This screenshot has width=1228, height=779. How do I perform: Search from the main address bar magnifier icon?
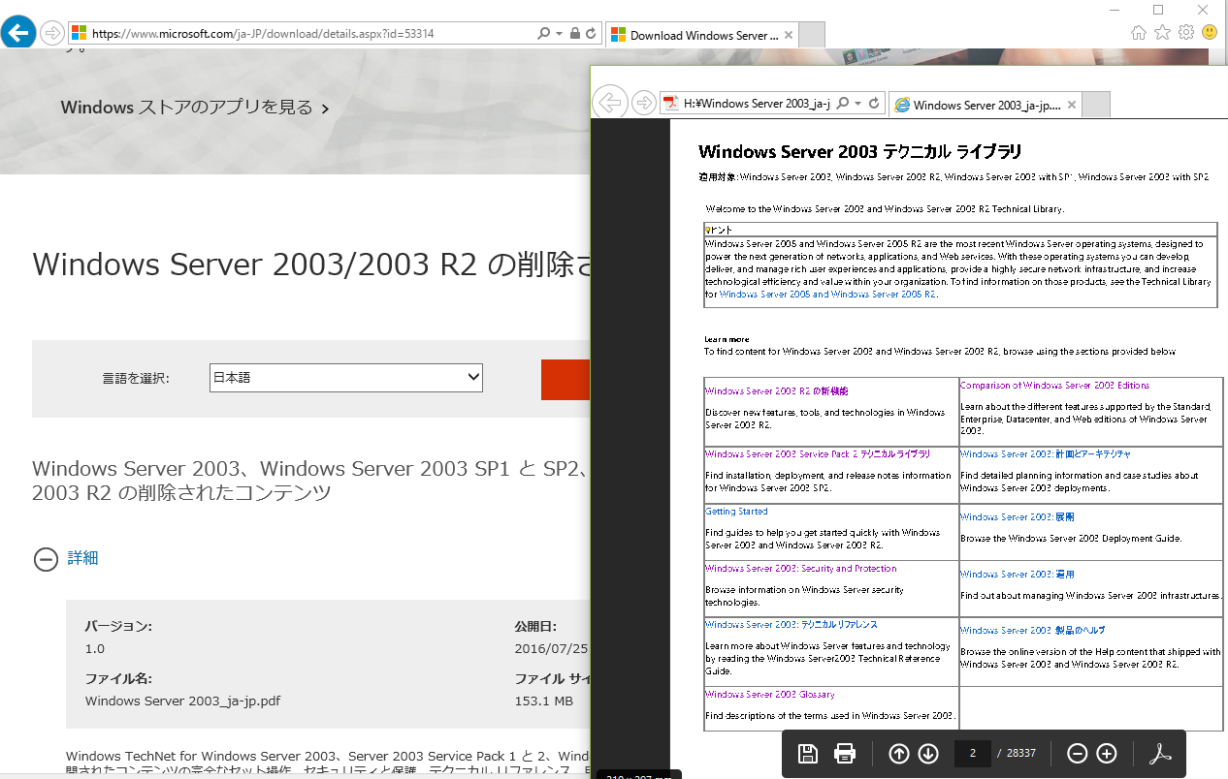click(544, 33)
